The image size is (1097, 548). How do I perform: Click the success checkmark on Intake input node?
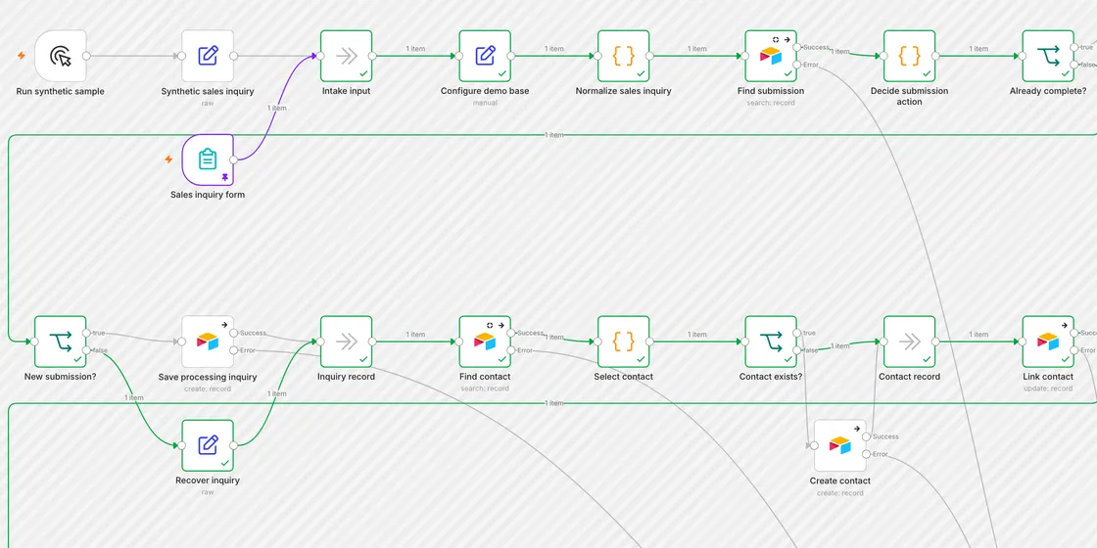[x=363, y=73]
